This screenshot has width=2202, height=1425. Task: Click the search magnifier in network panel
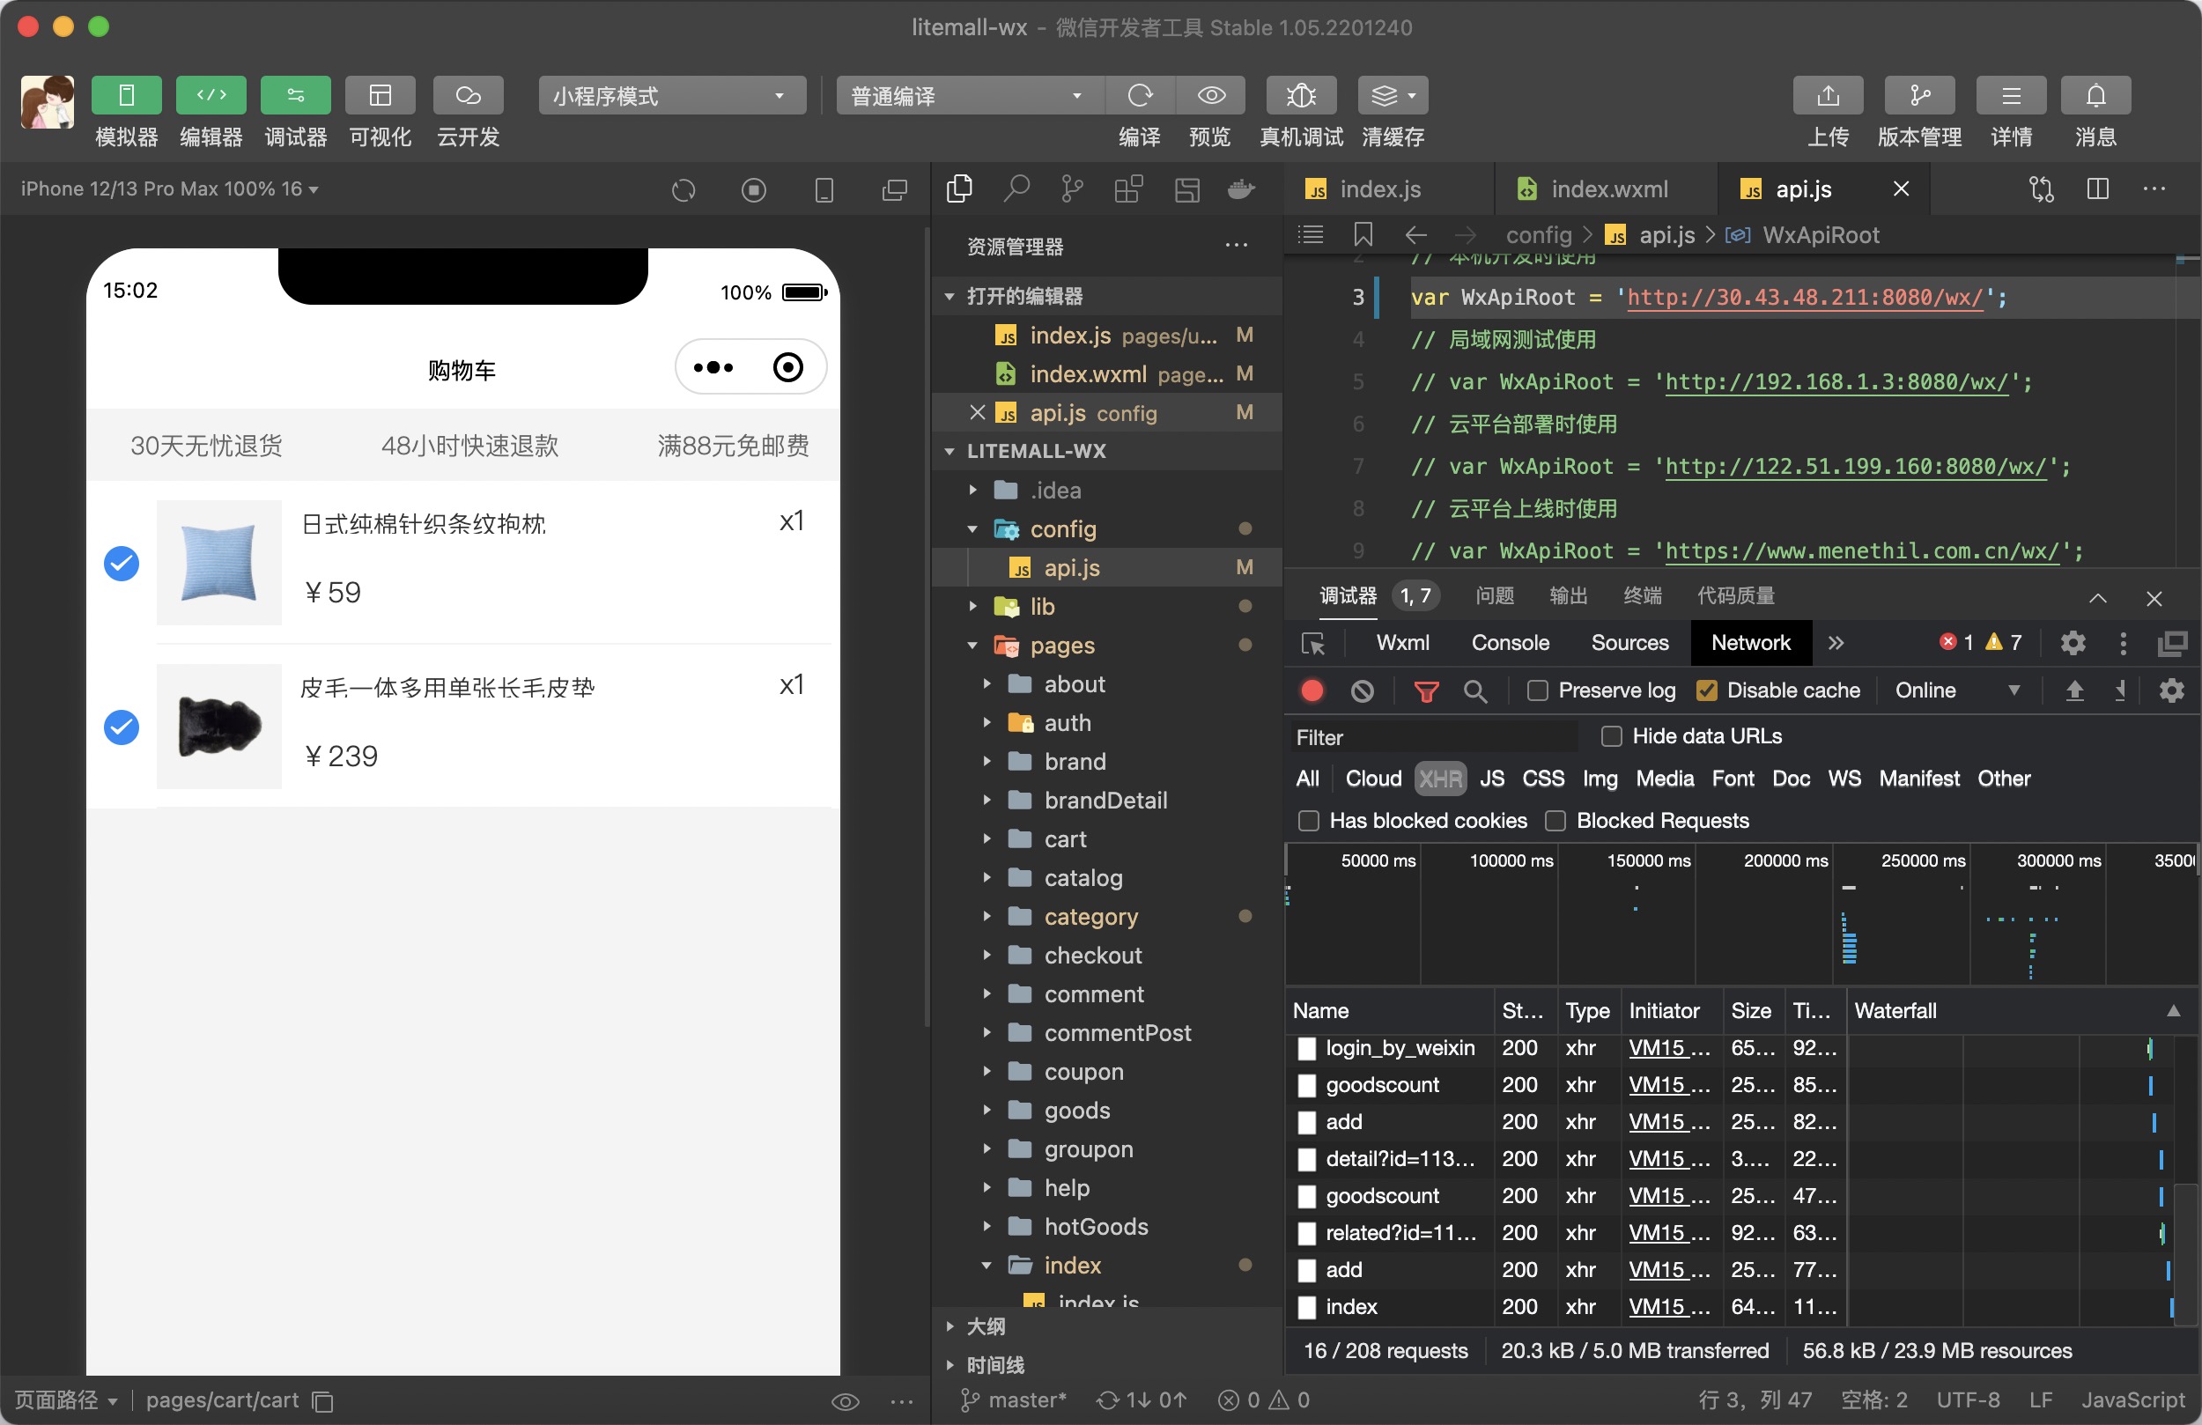pos(1474,691)
